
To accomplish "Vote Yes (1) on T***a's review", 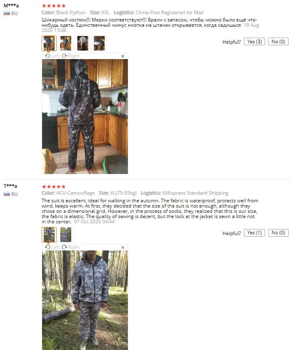I will click(x=255, y=233).
